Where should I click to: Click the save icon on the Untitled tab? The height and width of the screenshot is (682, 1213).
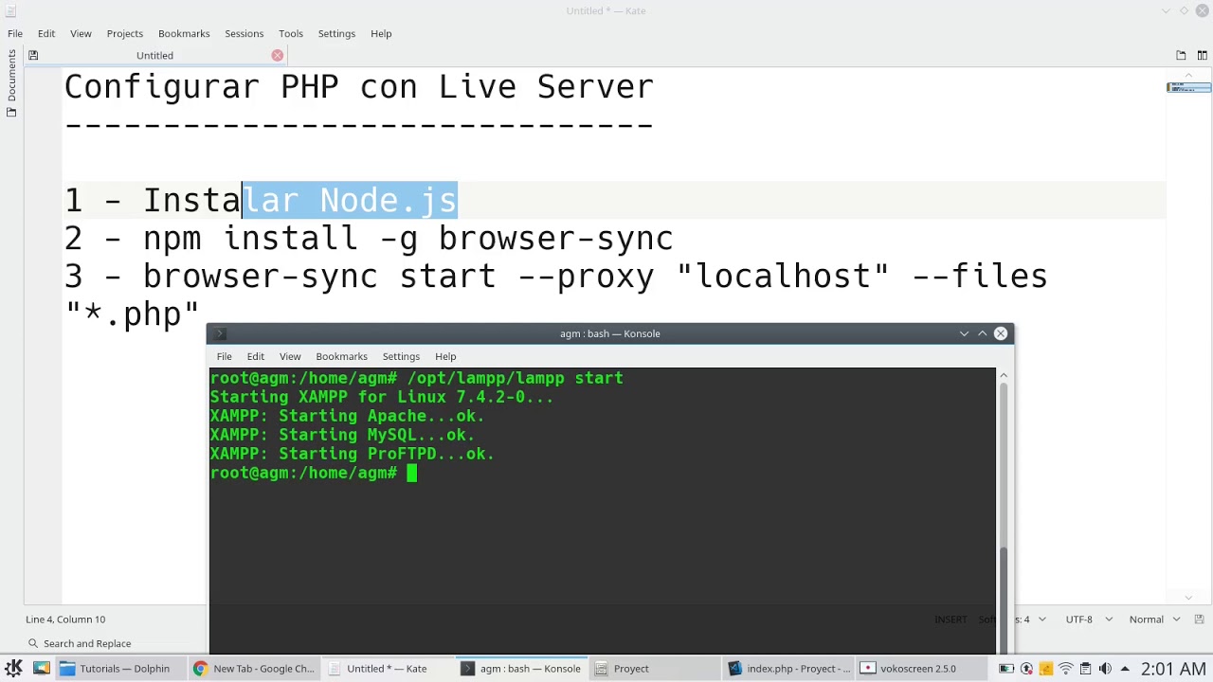click(x=33, y=55)
